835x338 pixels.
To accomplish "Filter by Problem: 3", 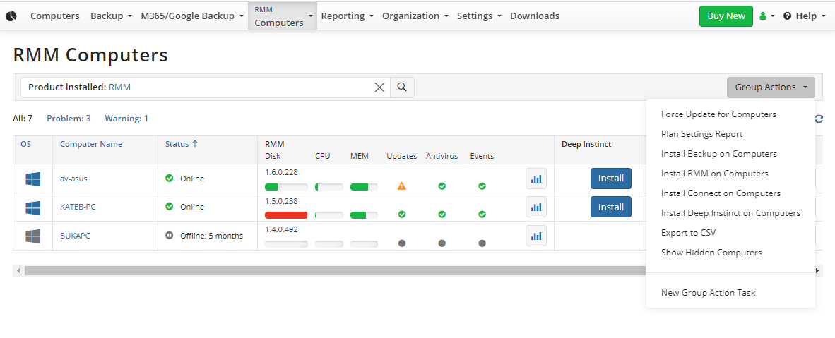I will (x=69, y=118).
